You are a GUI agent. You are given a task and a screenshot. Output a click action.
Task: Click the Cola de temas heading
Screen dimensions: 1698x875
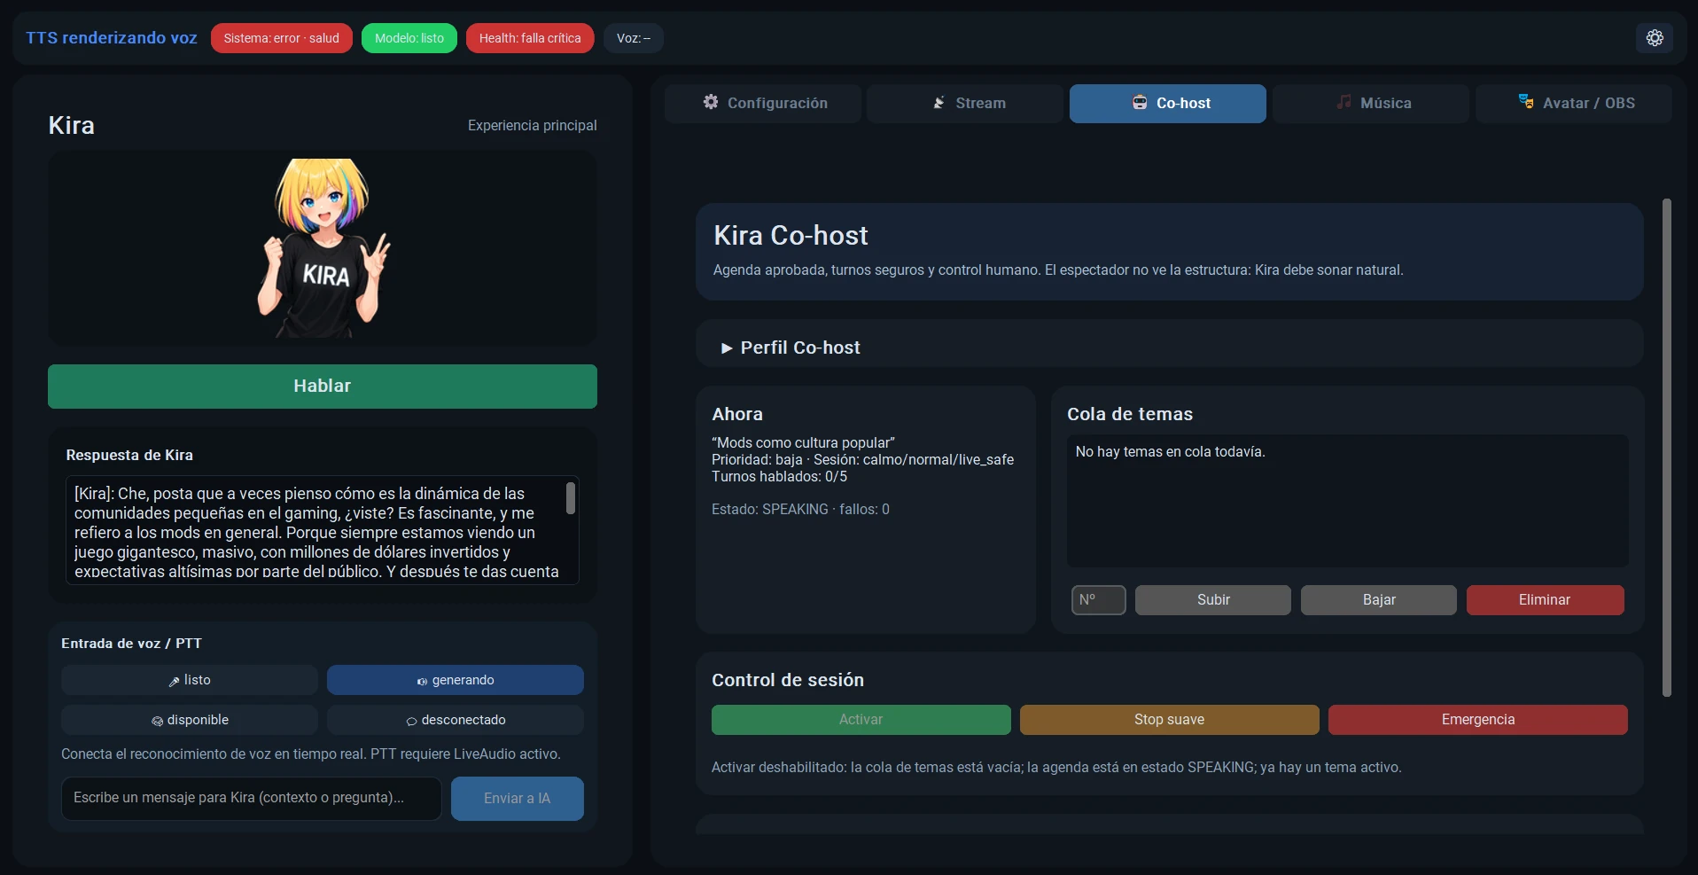coord(1130,414)
